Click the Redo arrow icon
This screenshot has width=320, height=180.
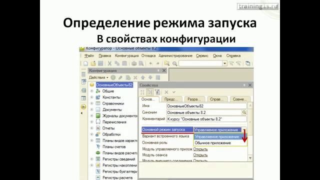pos(157,63)
